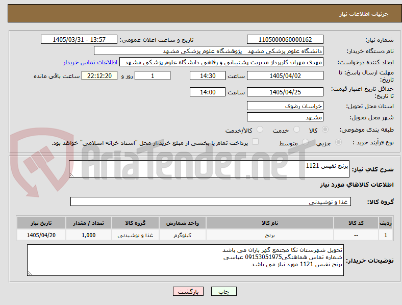Select the کالا/خدمت radio button

coord(260,130)
